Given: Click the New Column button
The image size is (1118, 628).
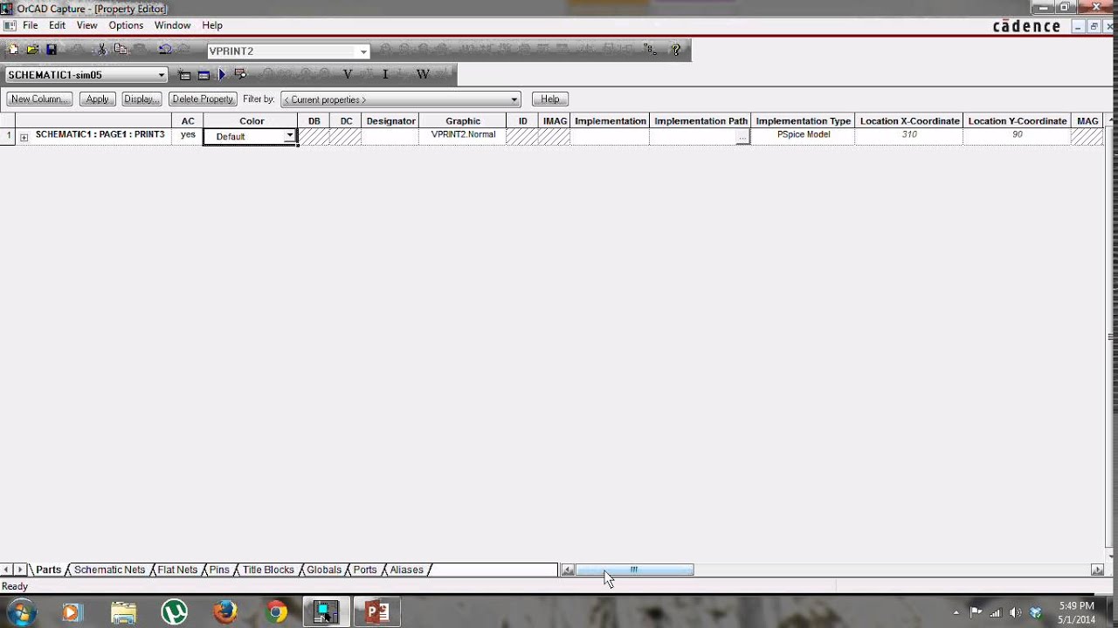Looking at the screenshot, I should [39, 99].
